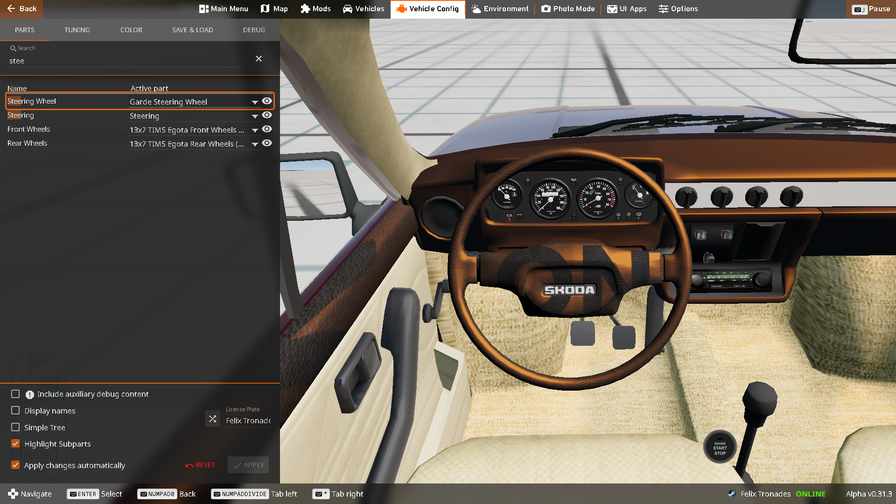The image size is (896, 504).
Task: Click the ENTER Select key hint
Action: (94, 494)
